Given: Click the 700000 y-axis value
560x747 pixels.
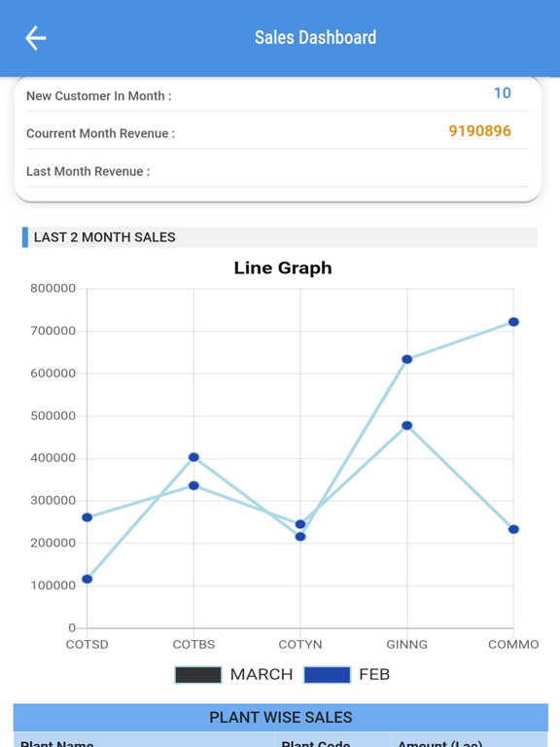Looking at the screenshot, I should pyautogui.click(x=52, y=331).
